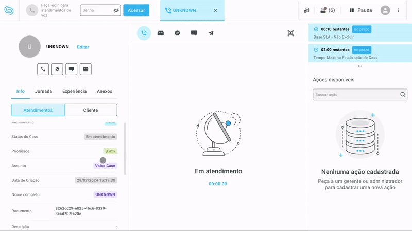The height and width of the screenshot is (231, 412).
Task: Click the focus screen icon
Action: pyautogui.click(x=290, y=33)
